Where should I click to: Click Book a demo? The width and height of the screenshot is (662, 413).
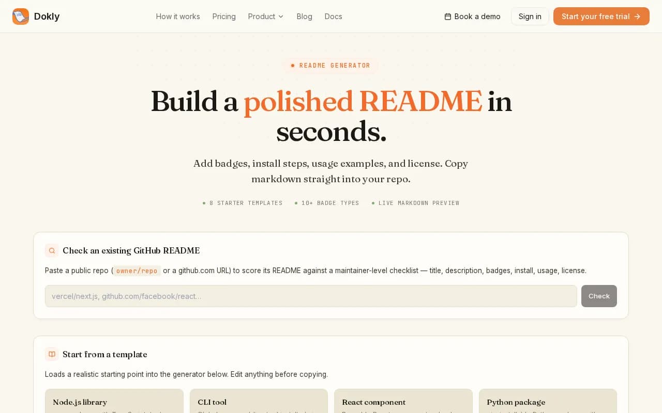coord(473,17)
